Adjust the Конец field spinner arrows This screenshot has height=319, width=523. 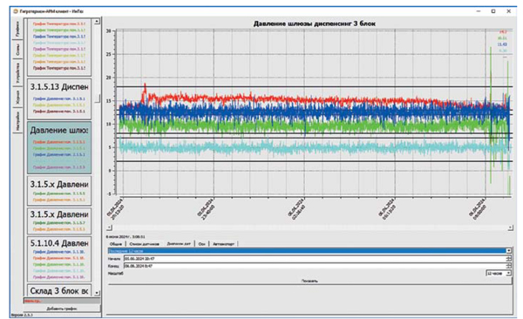coord(509,266)
